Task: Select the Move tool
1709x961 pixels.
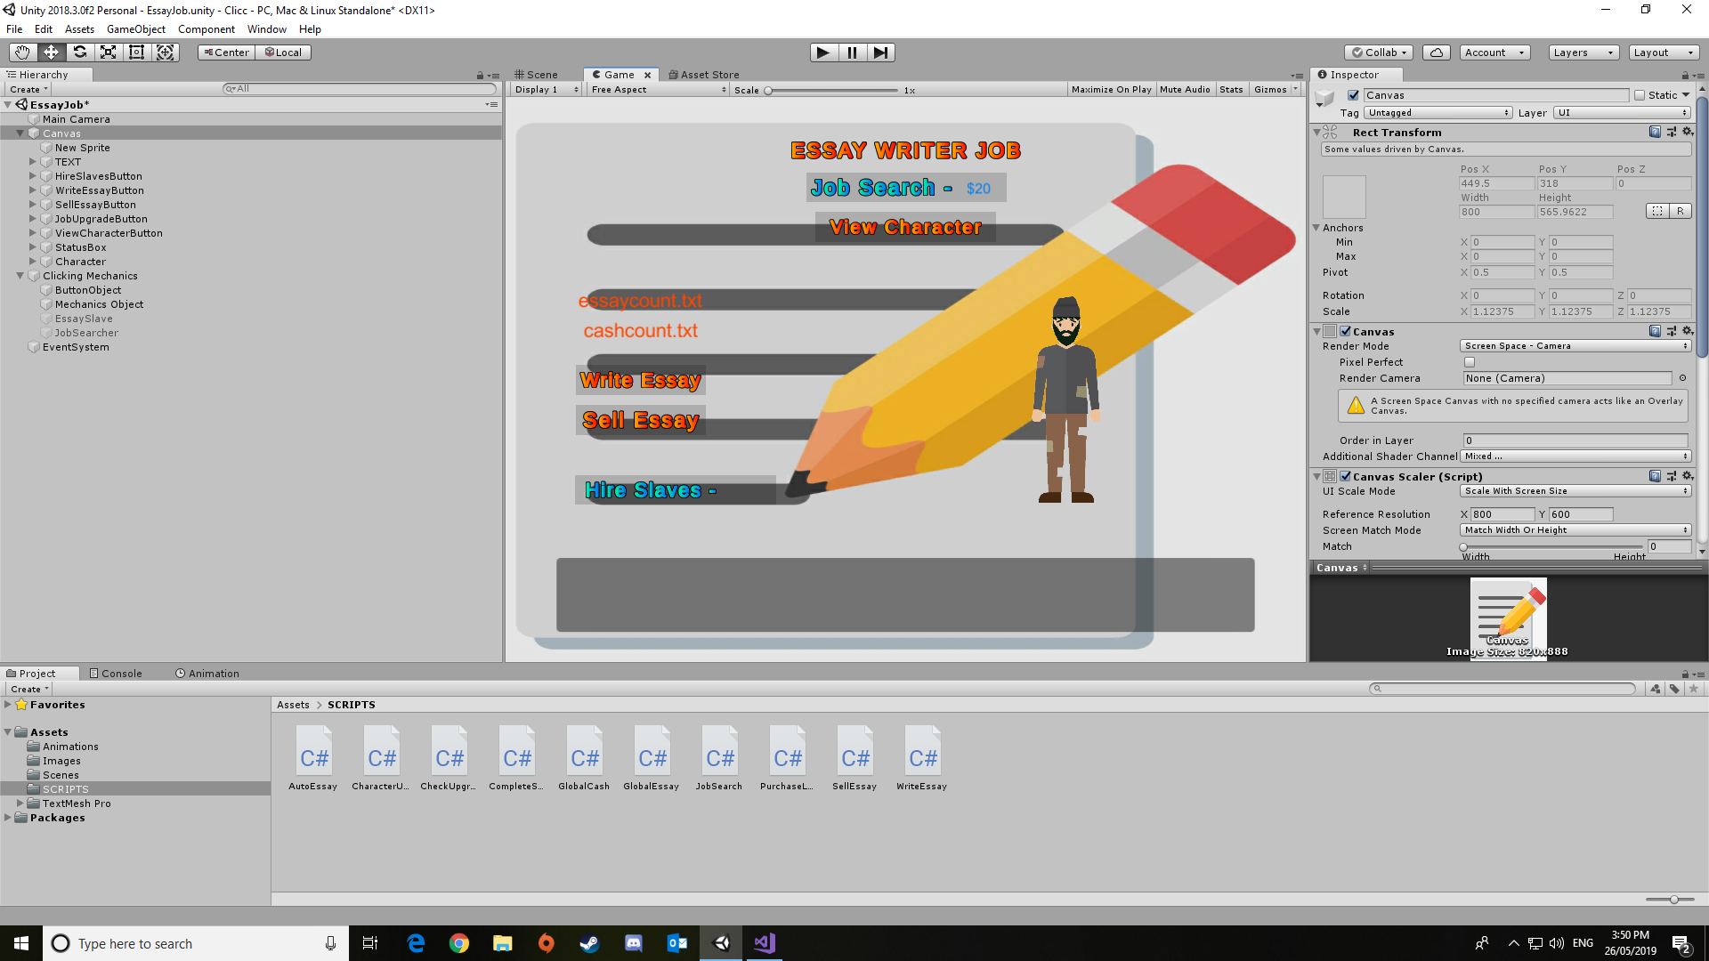Action: pyautogui.click(x=51, y=52)
